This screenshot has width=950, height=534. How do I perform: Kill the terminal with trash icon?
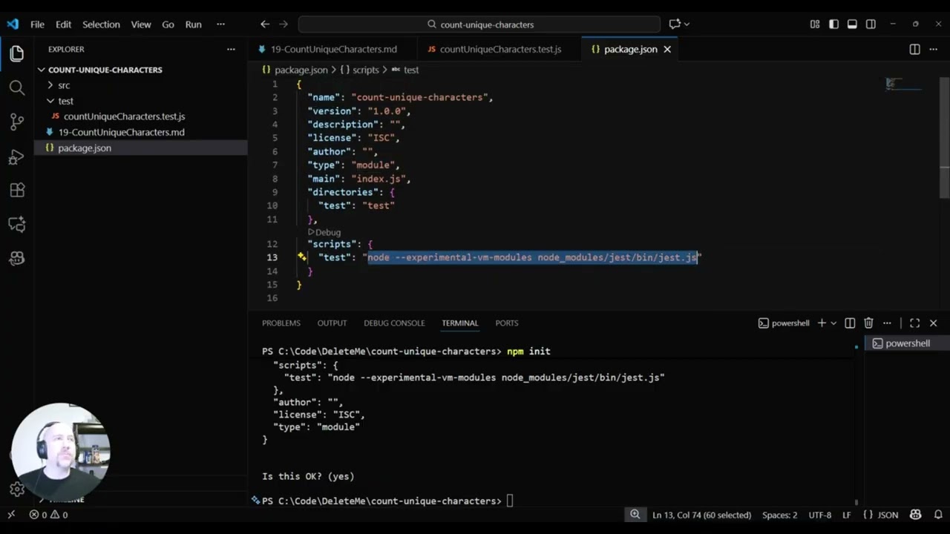(x=868, y=323)
